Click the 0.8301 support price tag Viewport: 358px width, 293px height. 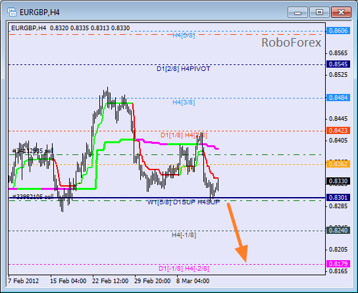[x=338, y=197]
